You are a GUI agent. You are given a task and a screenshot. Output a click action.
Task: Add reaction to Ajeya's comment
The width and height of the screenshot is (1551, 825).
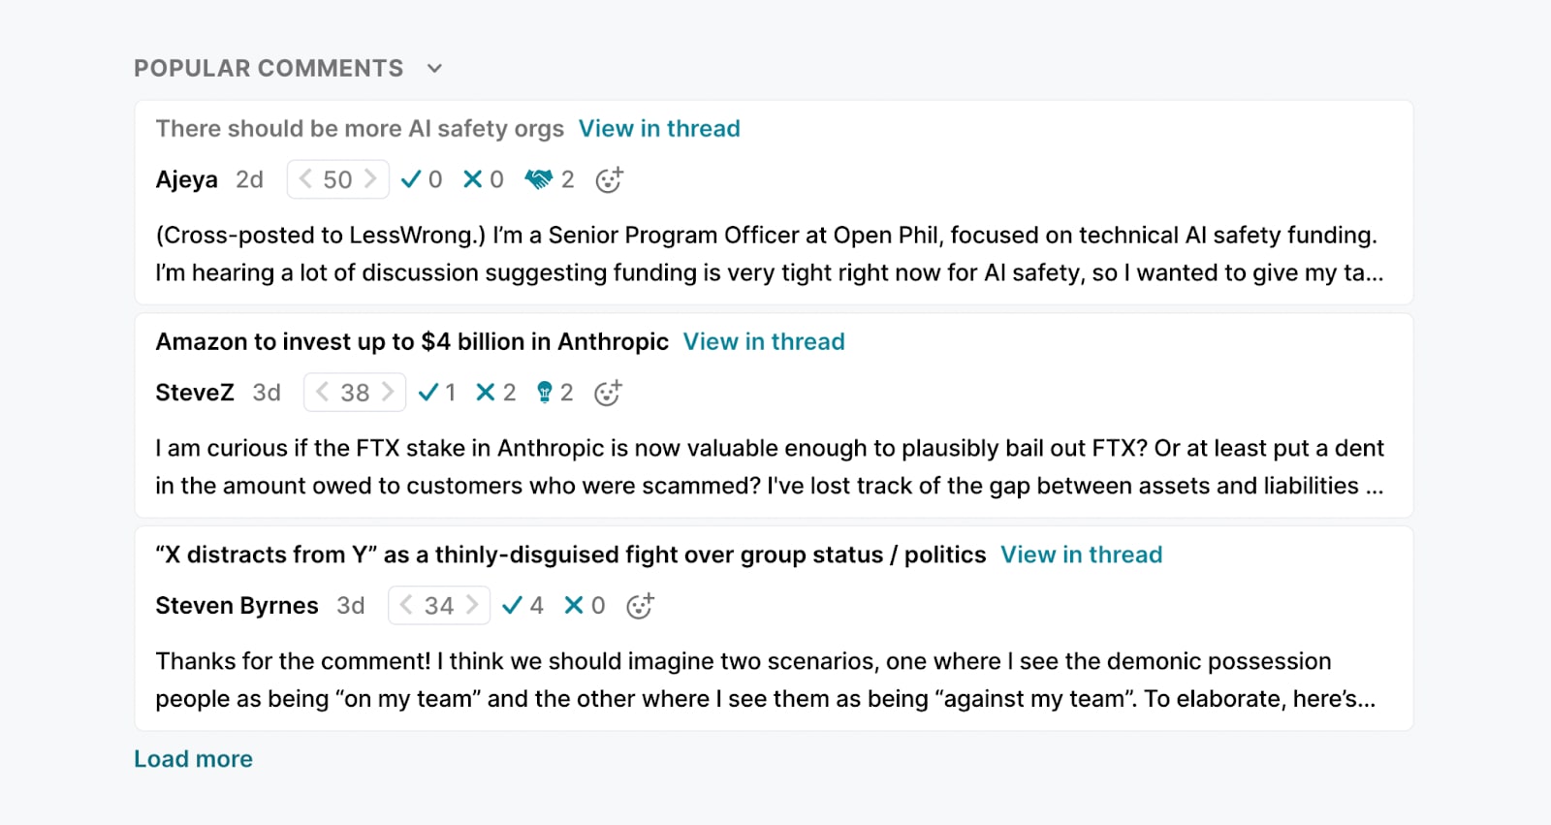[609, 180]
